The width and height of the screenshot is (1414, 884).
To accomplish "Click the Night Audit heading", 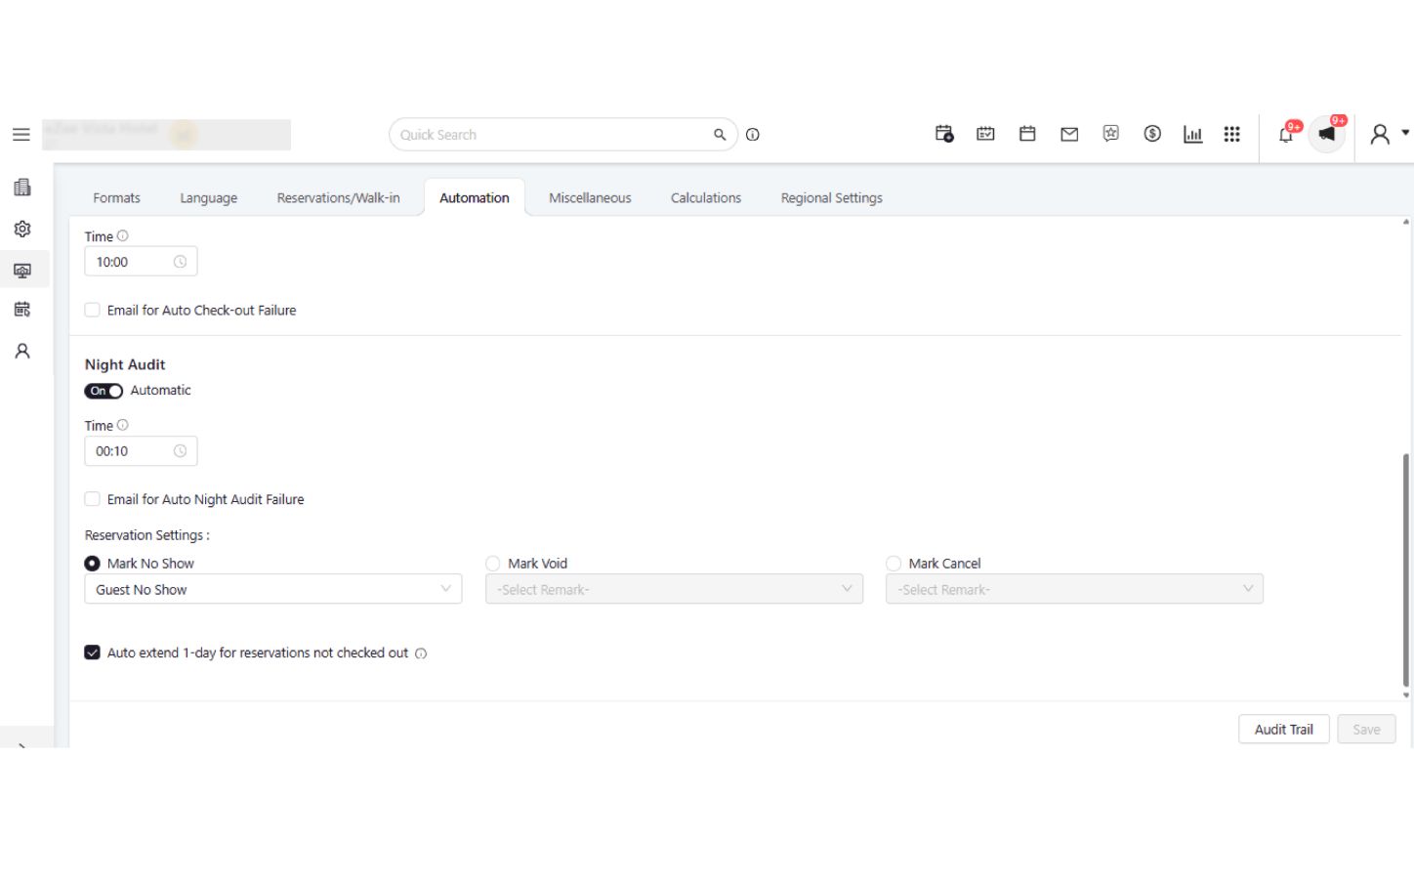I will point(125,364).
